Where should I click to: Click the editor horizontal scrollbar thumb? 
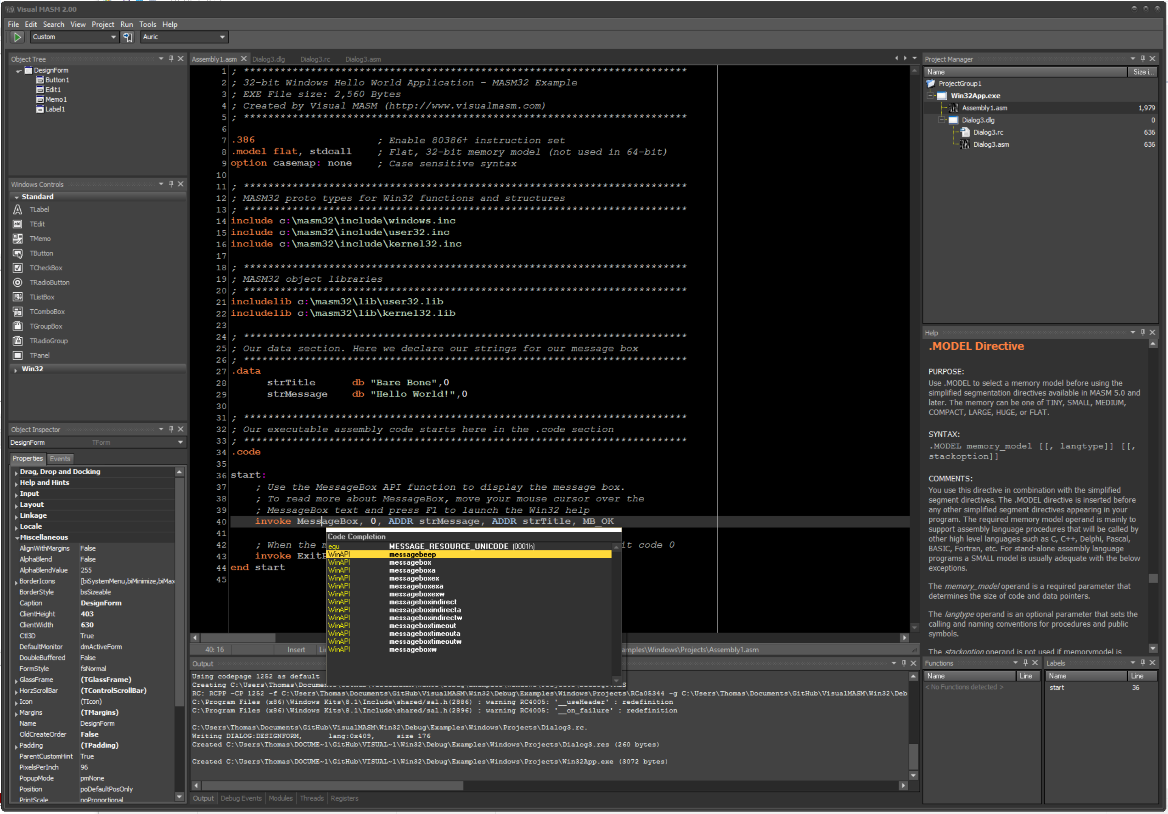pos(238,638)
